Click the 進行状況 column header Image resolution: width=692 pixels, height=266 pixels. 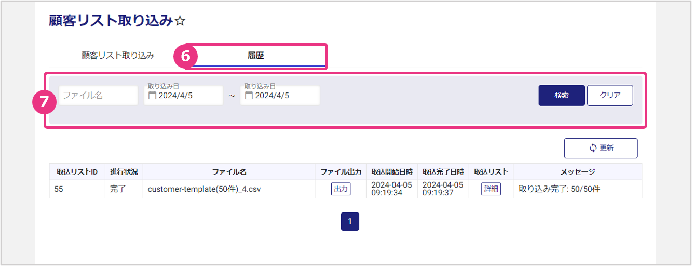124,171
